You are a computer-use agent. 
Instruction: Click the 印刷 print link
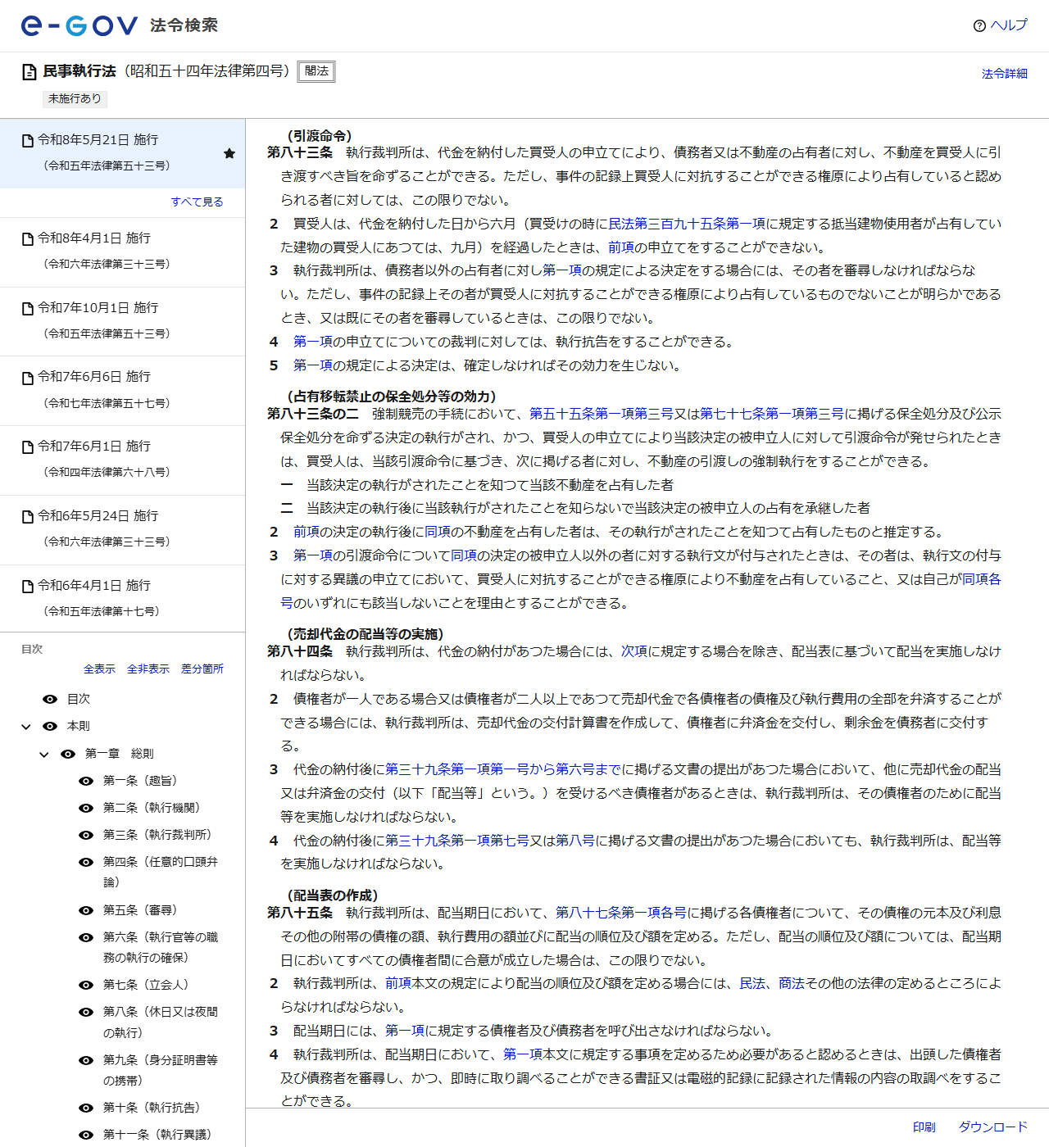pos(924,1127)
